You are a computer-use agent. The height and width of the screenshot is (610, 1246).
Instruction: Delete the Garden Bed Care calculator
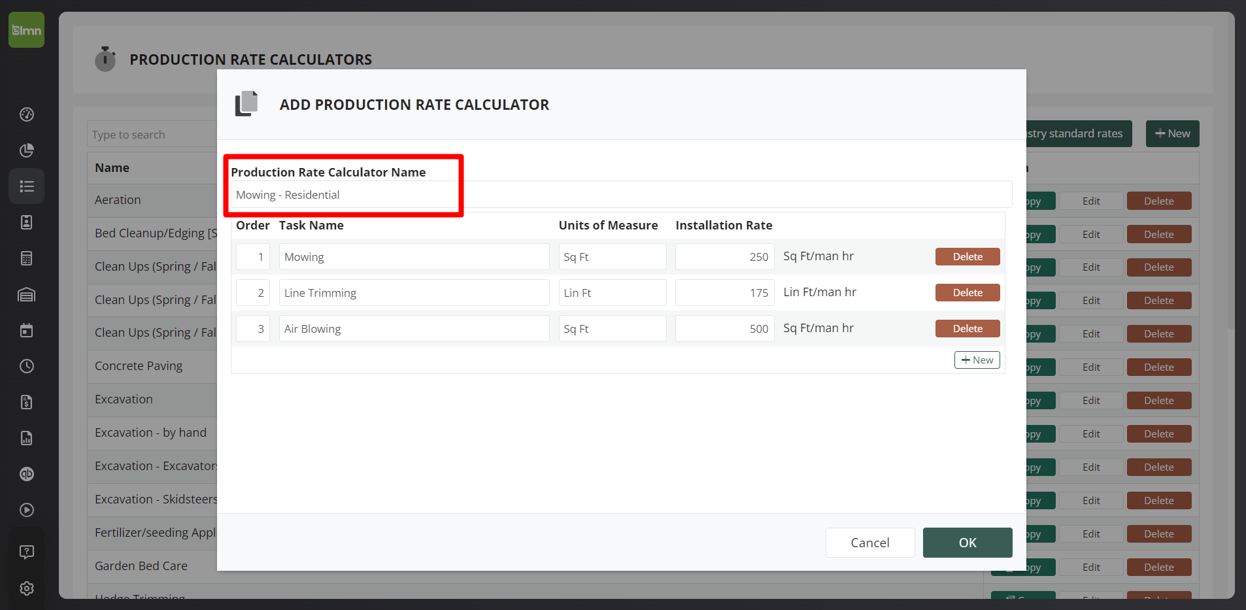1159,568
